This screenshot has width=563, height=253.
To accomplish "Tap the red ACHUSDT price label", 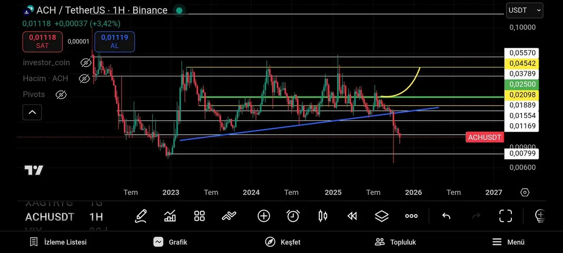I will pyautogui.click(x=485, y=137).
